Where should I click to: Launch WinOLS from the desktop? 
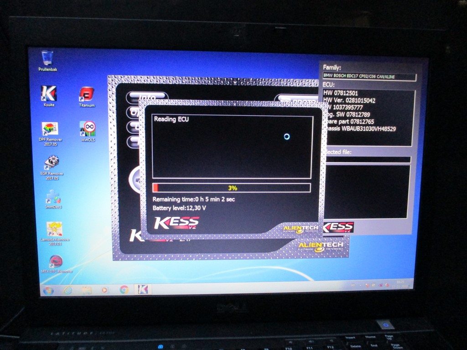(88, 129)
